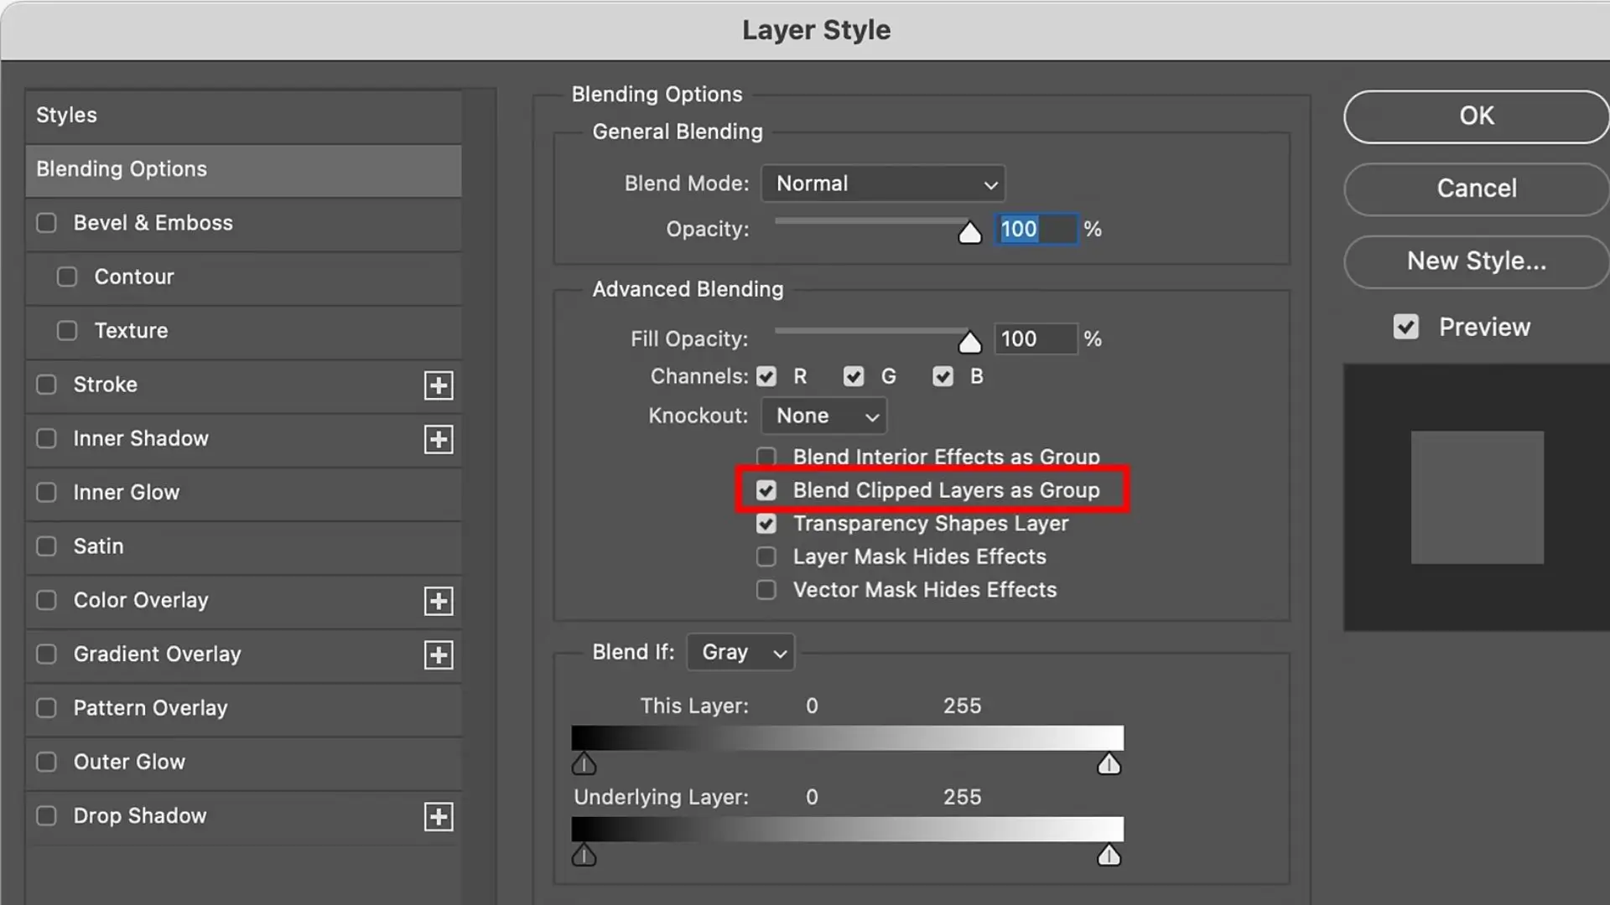Check Blend Interior Effects as Group
This screenshot has width=1610, height=905.
[766, 457]
